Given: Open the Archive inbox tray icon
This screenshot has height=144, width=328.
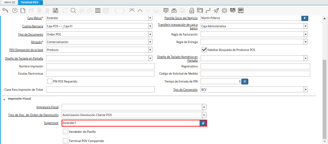Looking at the screenshot, I should point(174,11).
